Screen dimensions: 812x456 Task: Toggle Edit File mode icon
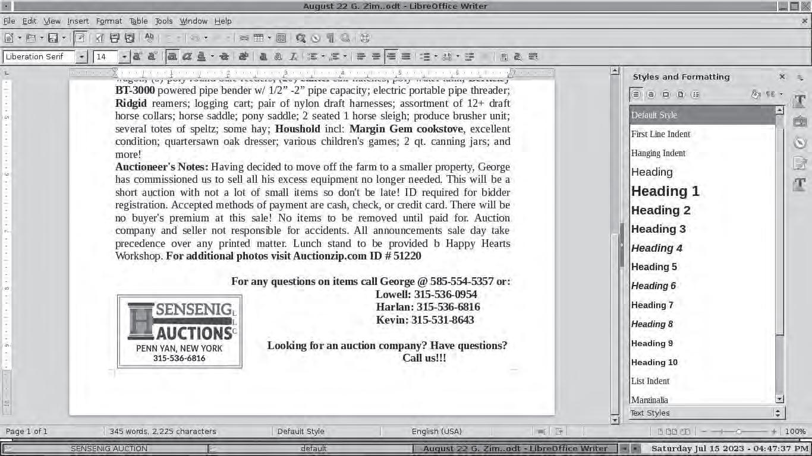[x=80, y=38]
